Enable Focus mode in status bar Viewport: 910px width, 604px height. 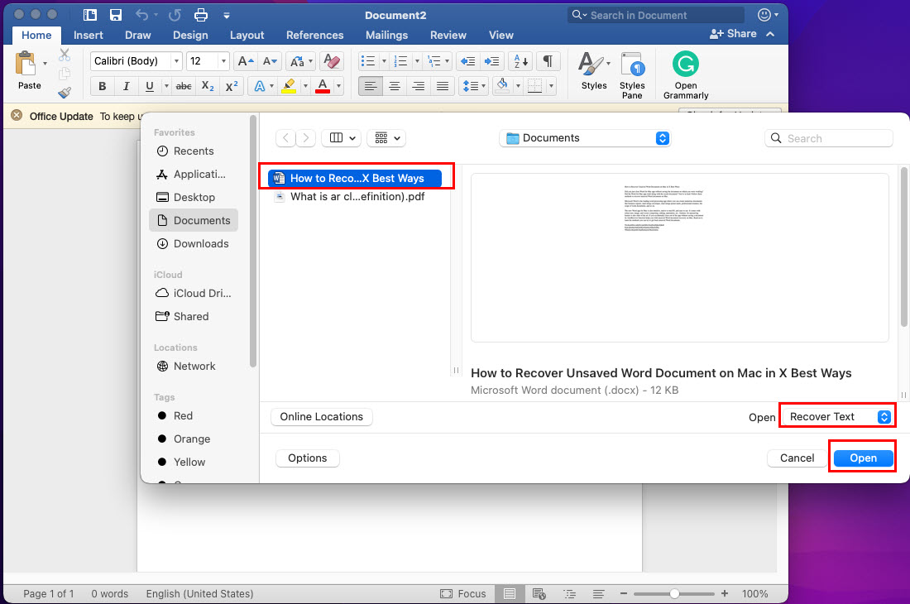click(463, 593)
